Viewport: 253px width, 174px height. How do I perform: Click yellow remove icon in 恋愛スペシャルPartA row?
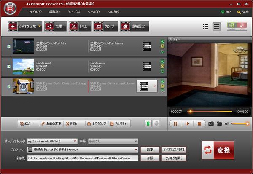tap(162, 46)
